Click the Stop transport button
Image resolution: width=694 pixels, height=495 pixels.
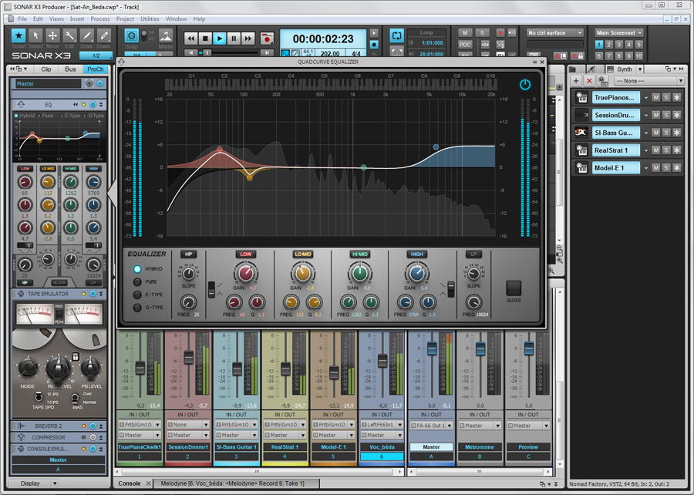(205, 38)
